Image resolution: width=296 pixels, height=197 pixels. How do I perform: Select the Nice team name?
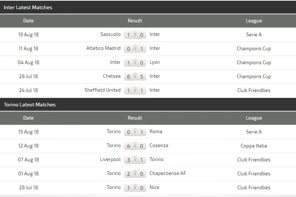(154, 187)
